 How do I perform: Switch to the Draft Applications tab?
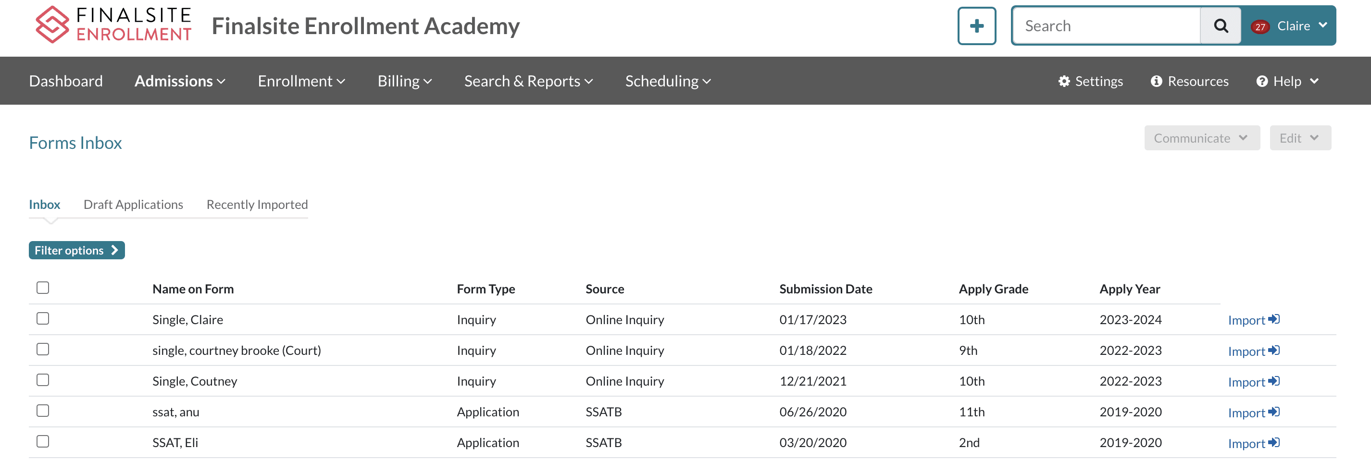(x=133, y=205)
